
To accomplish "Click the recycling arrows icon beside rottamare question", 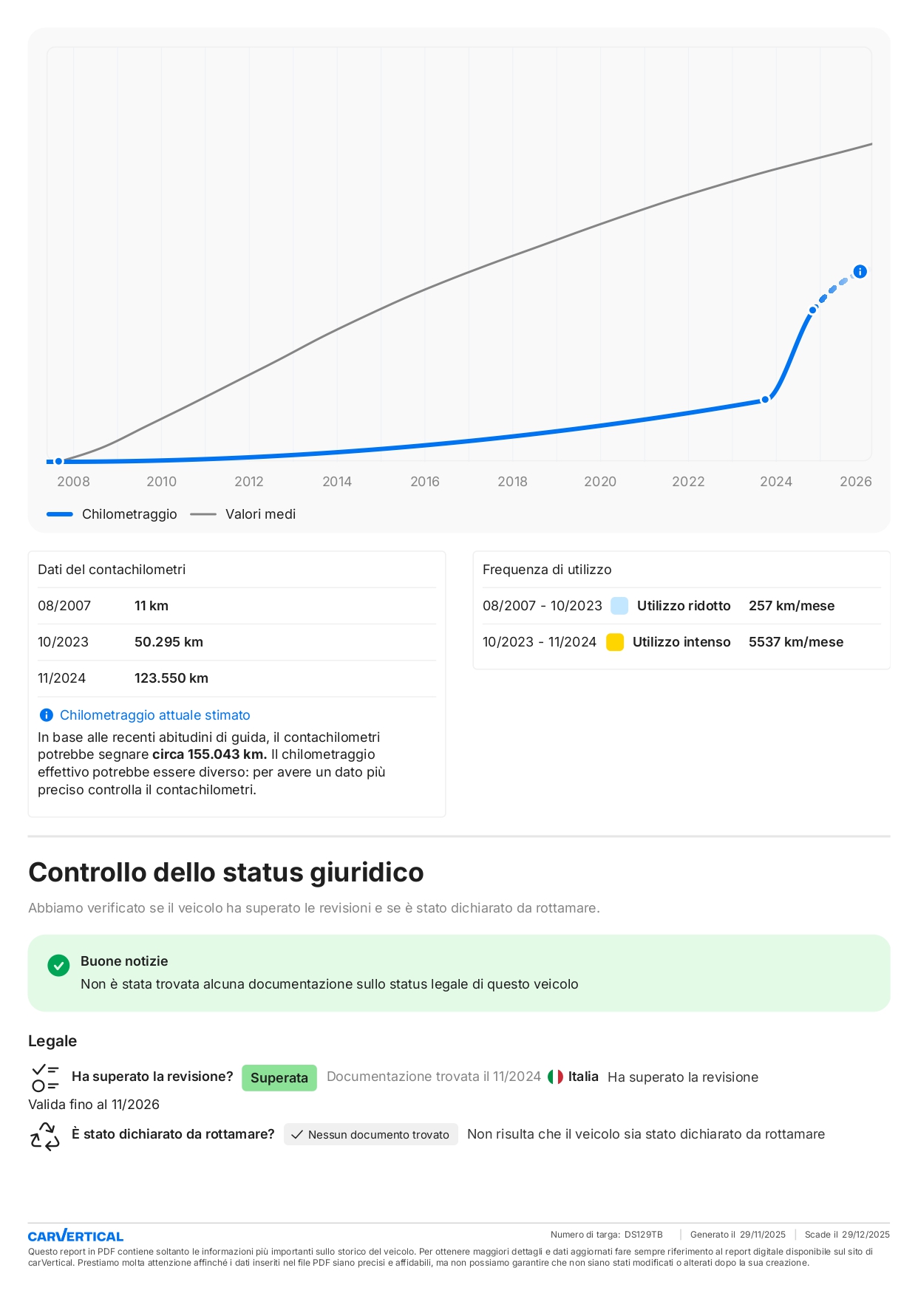I will [45, 1136].
